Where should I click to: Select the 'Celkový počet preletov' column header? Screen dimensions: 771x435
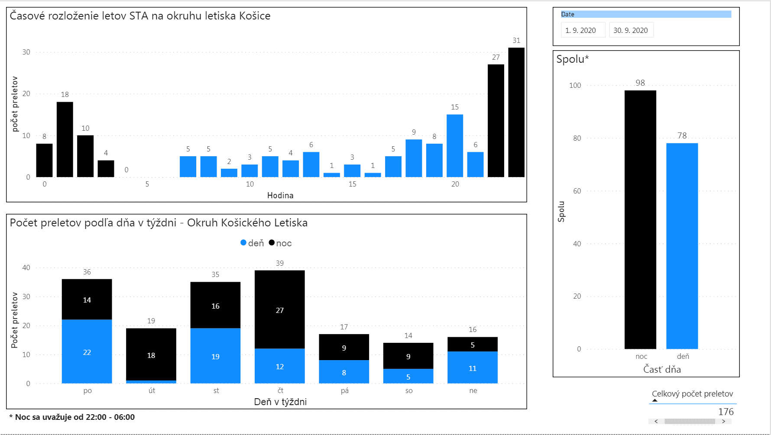pyautogui.click(x=692, y=394)
